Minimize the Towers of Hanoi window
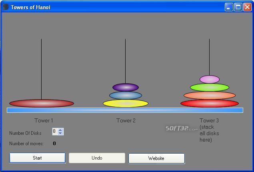The width and height of the screenshot is (254, 172). click(x=229, y=7)
